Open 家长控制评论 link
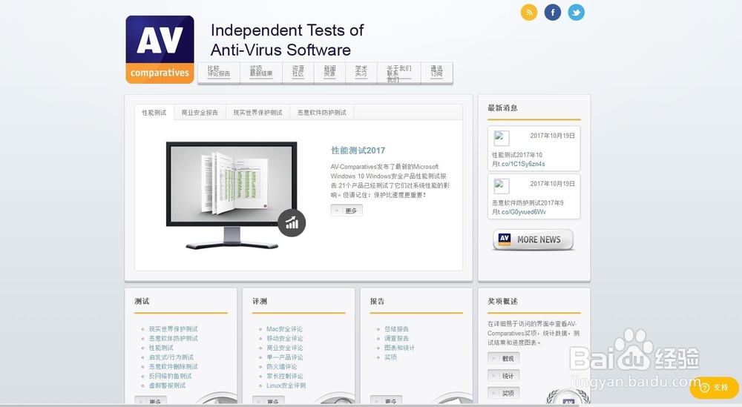Screen dimensions: 742x407 point(285,377)
